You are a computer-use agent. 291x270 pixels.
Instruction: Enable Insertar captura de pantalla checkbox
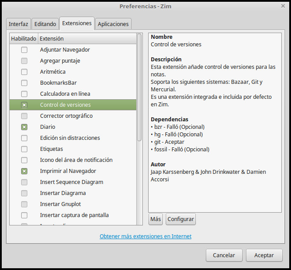pyautogui.click(x=24, y=215)
